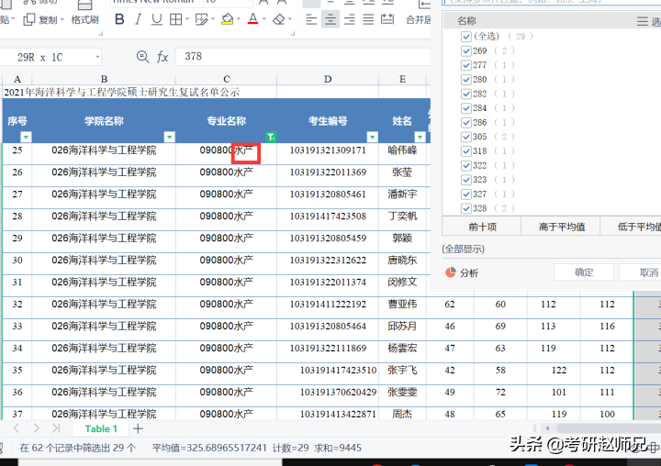
Task: Align cell text to the left
Action: (x=311, y=19)
